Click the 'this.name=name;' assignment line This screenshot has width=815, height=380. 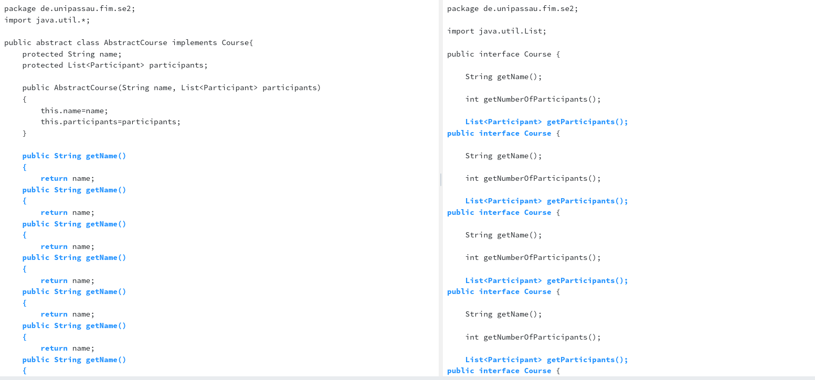tap(74, 111)
